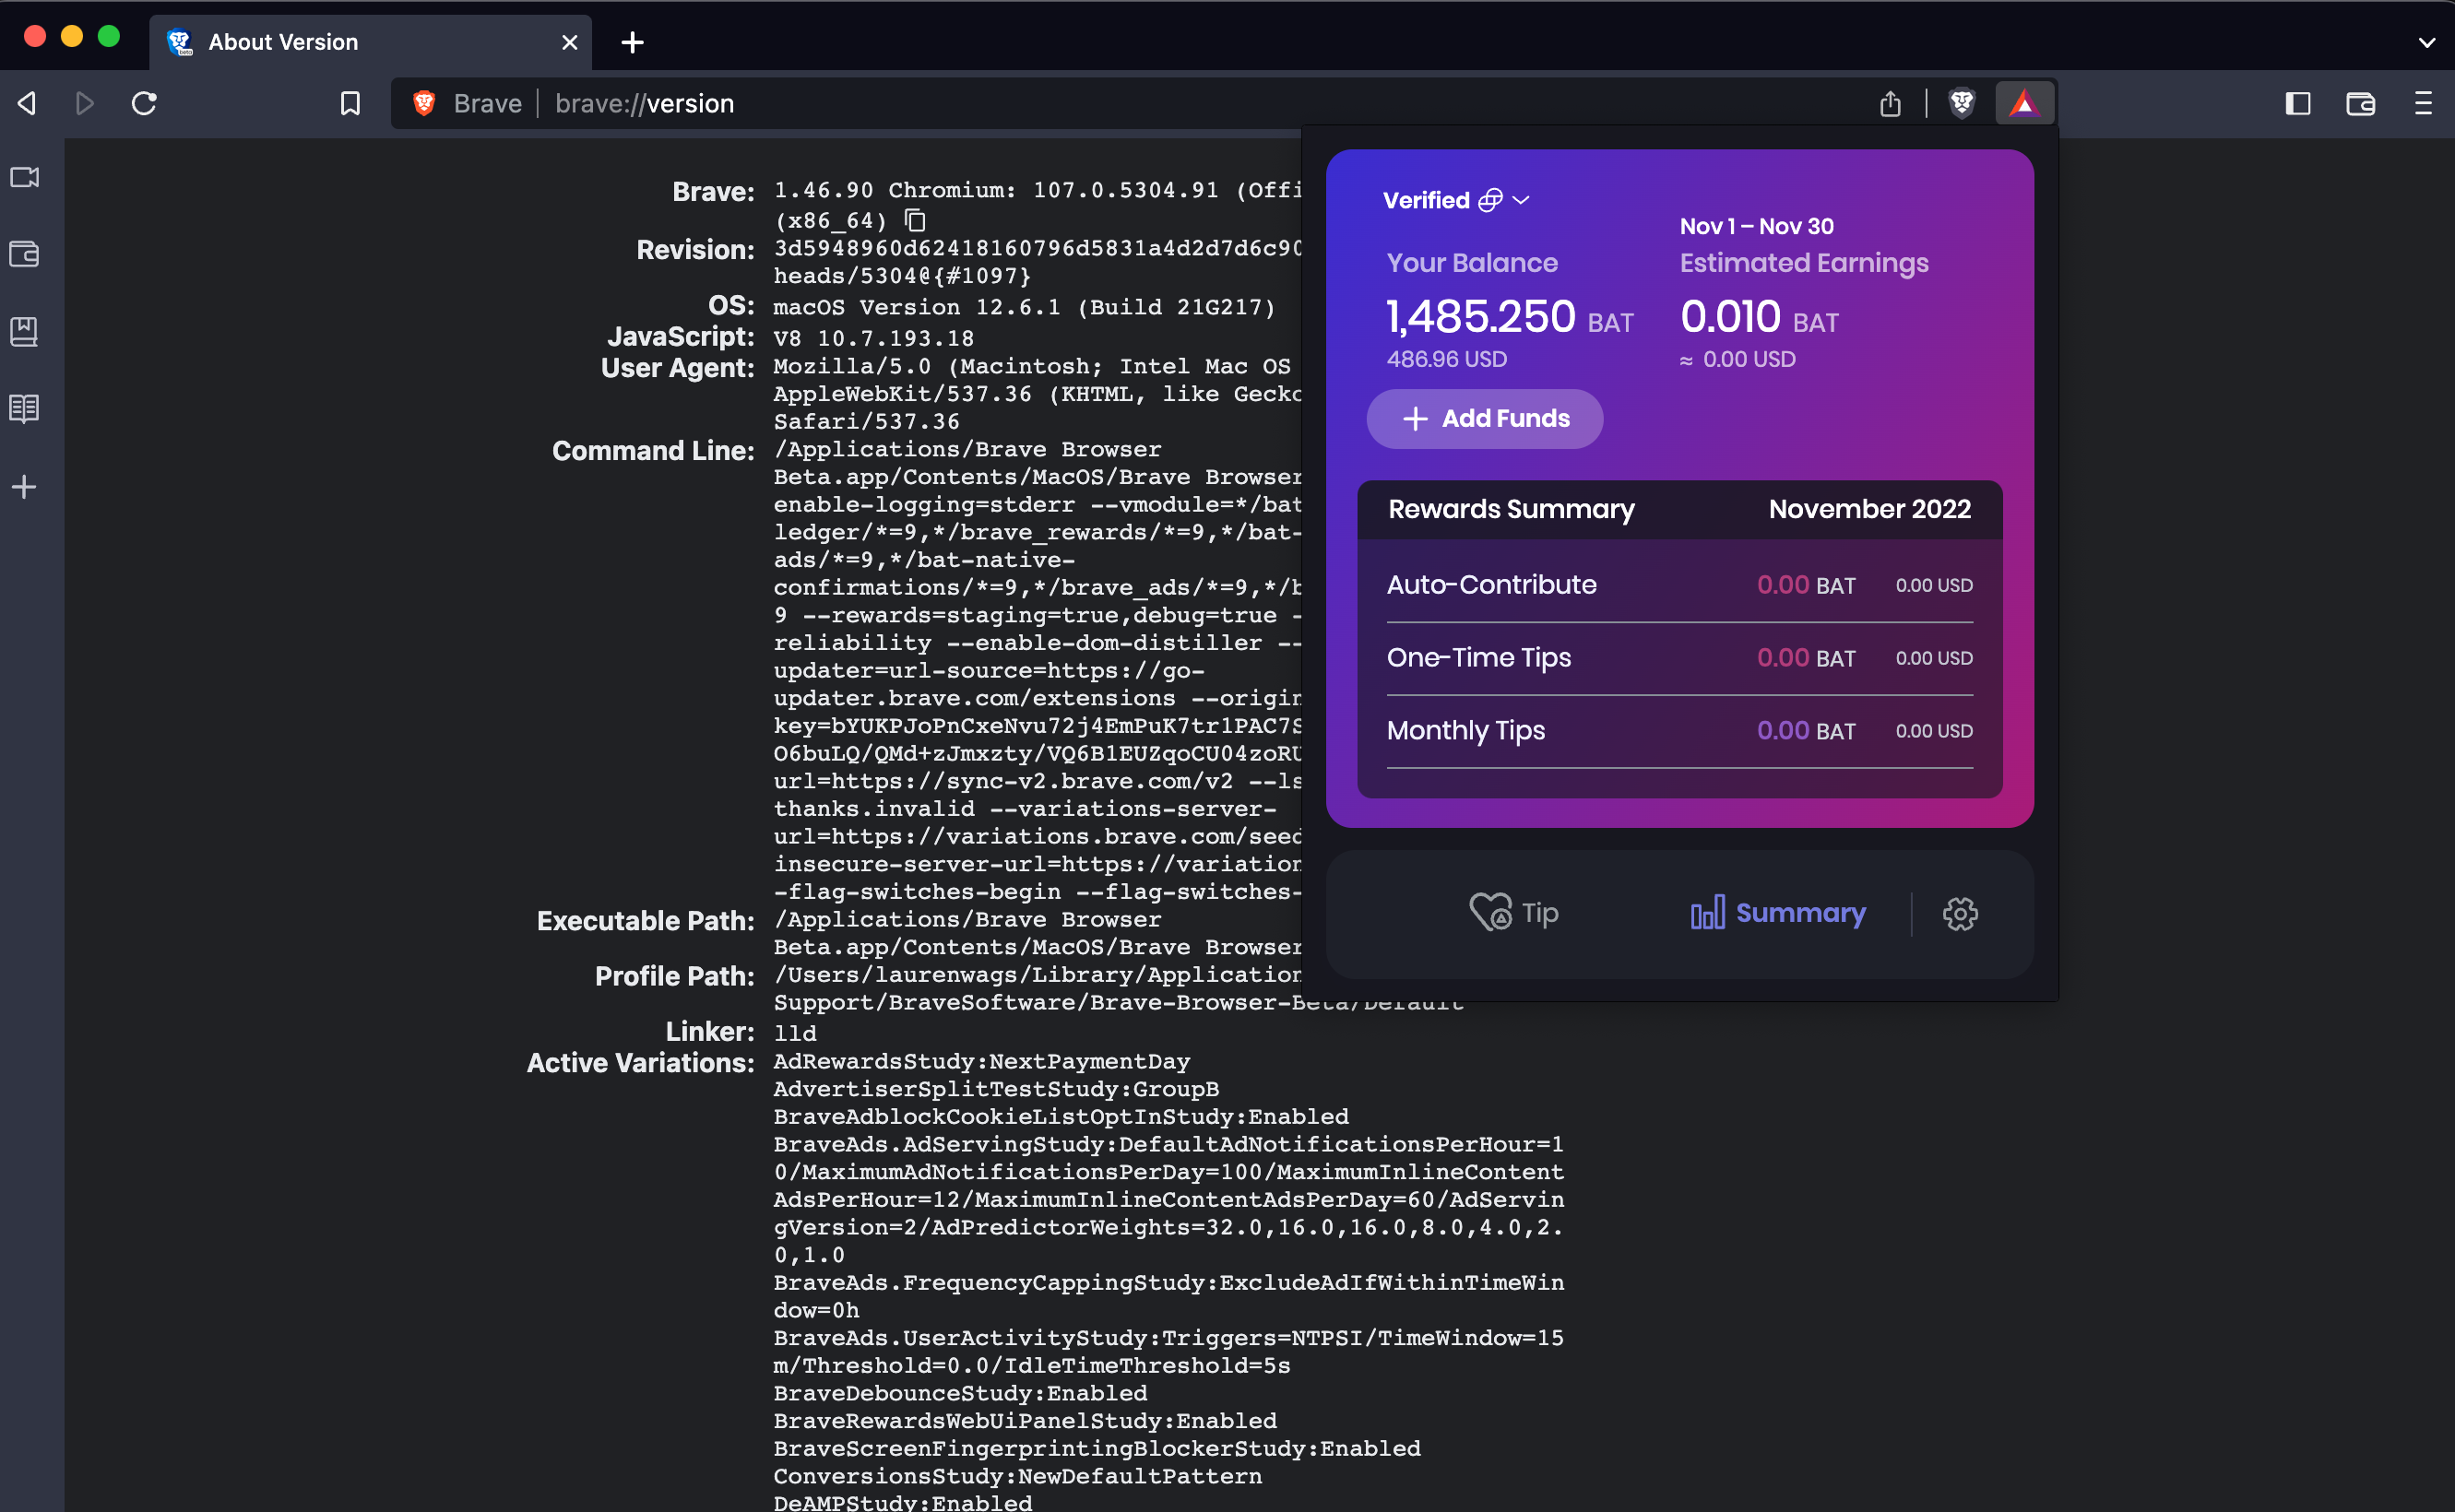Open Brave Shields lion icon
Screen dimensions: 2455x1512
pyautogui.click(x=1961, y=103)
